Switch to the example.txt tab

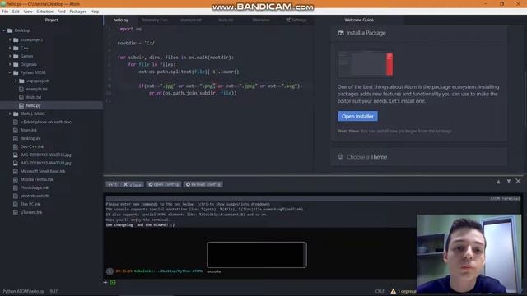click(x=190, y=20)
